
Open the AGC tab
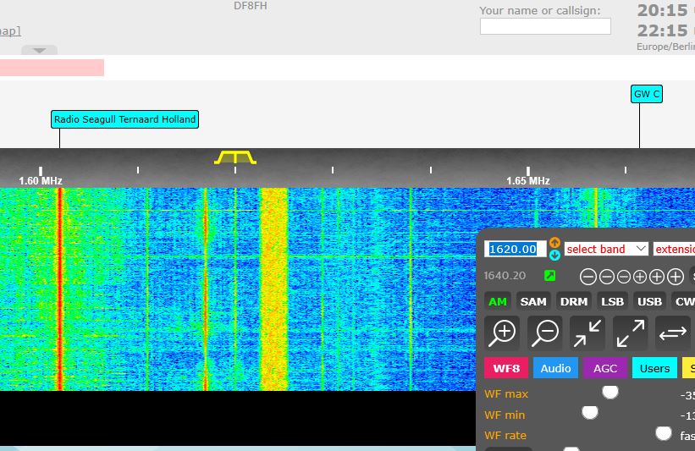[604, 368]
